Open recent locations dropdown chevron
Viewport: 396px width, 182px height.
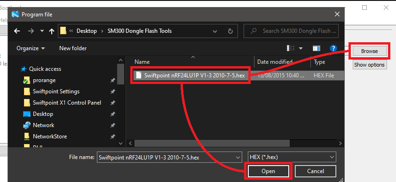pyautogui.click(x=42, y=31)
